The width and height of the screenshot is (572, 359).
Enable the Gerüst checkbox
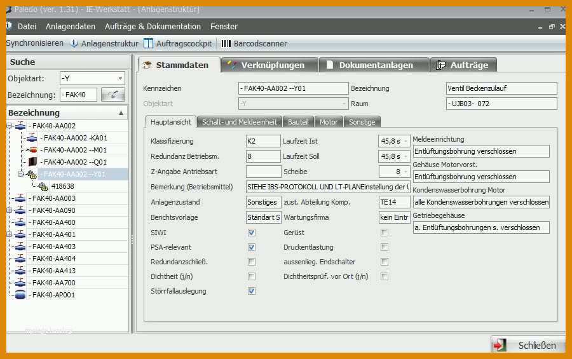[385, 233]
